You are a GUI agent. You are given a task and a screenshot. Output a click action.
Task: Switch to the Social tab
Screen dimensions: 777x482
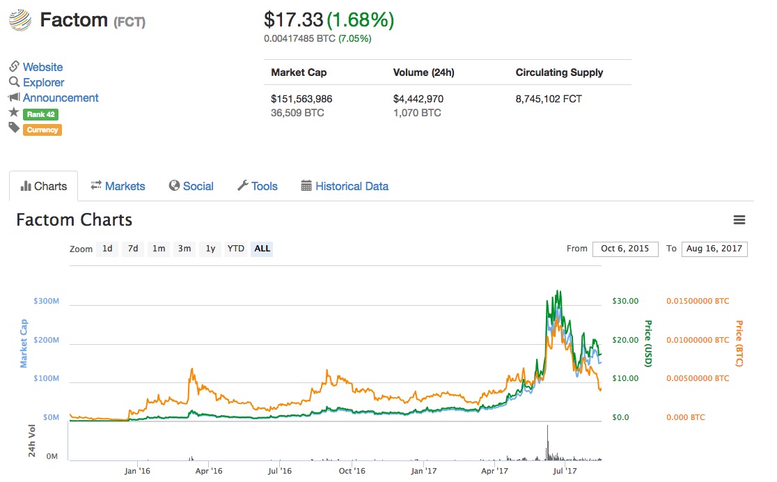click(191, 186)
